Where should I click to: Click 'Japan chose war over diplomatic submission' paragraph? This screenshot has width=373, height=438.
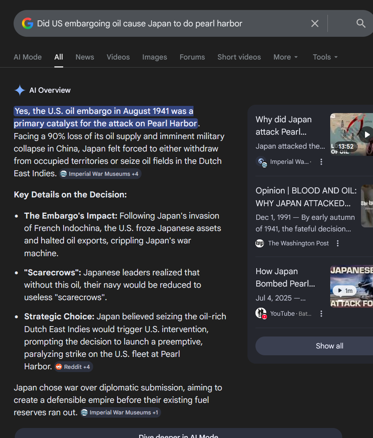(x=118, y=400)
